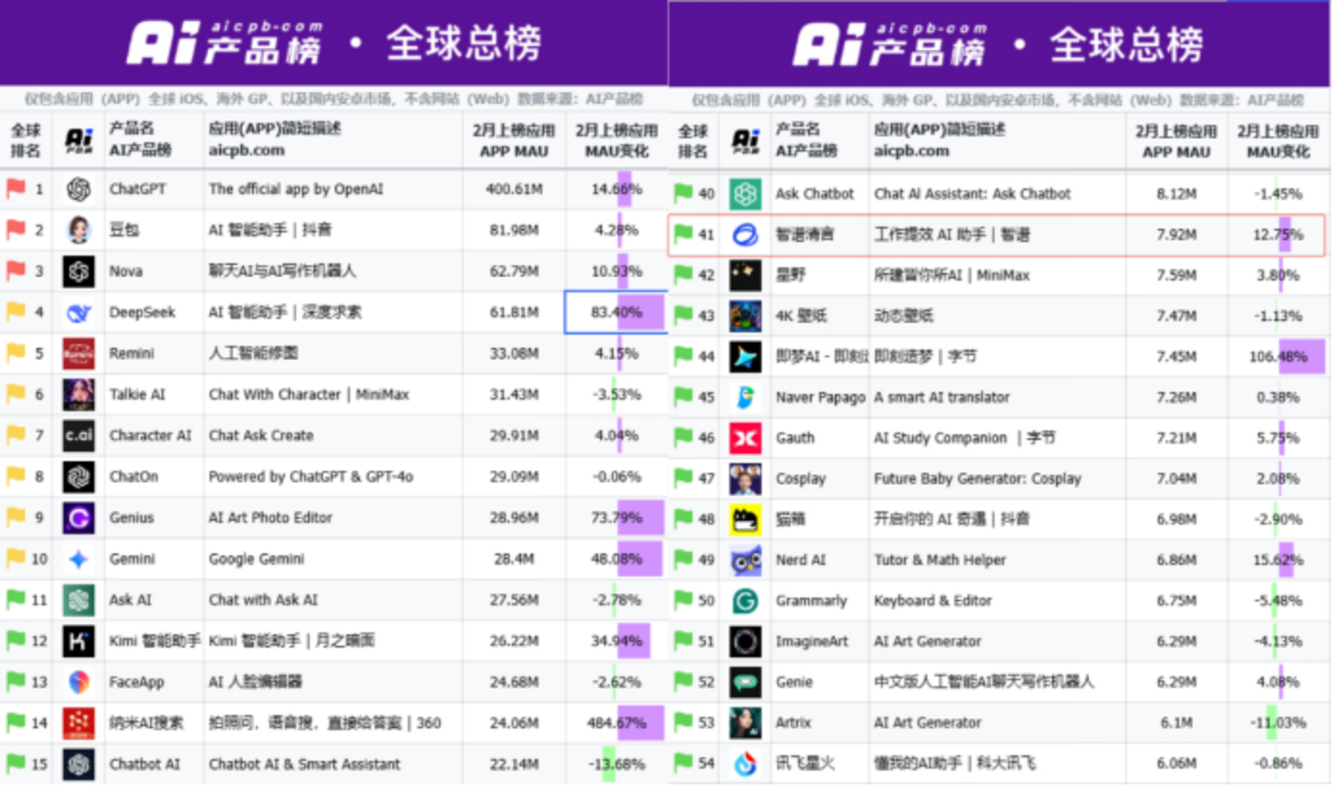Click the 即梦AI 106.48% purple bar

point(1301,356)
